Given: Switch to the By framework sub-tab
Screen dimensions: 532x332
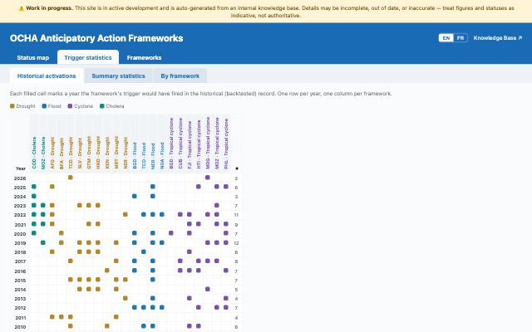Looking at the screenshot, I should click(180, 76).
